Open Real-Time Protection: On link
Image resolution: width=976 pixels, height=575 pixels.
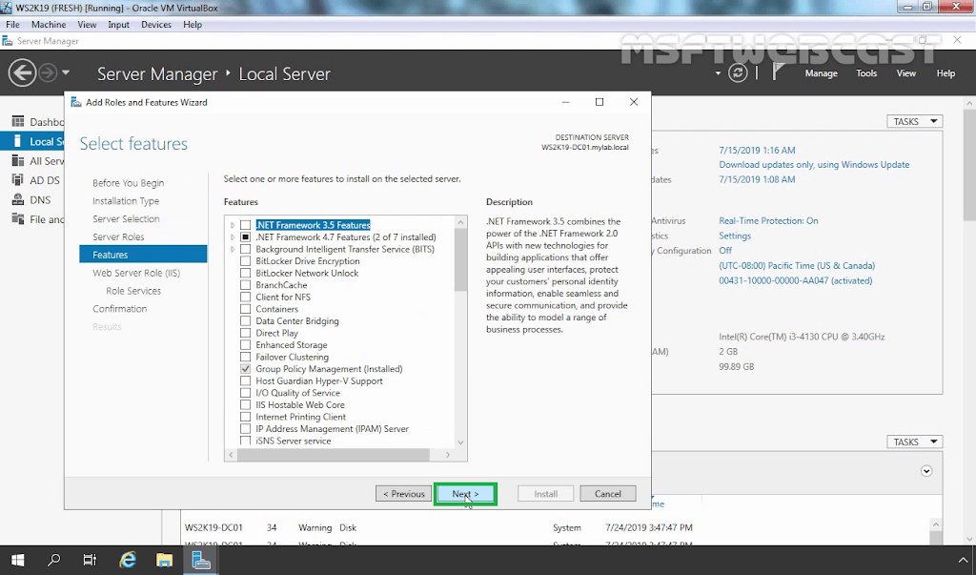[x=769, y=220]
